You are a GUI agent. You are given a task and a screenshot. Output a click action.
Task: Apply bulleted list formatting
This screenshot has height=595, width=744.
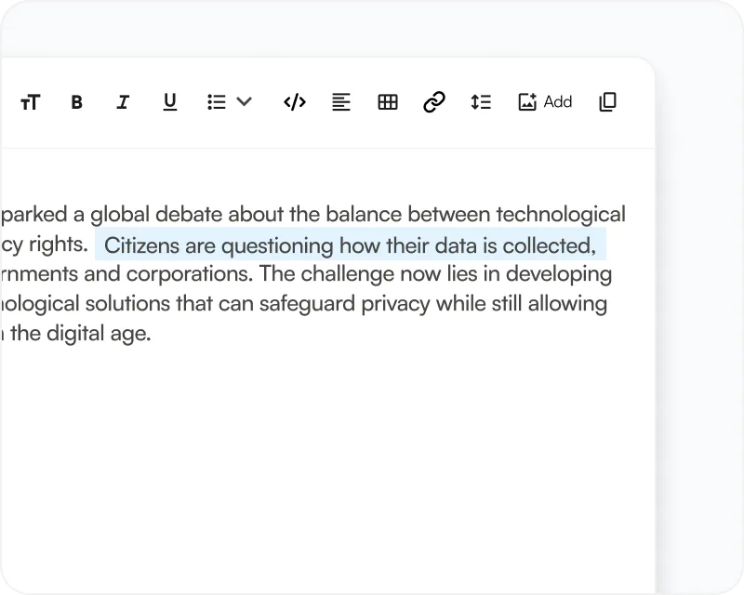pyautogui.click(x=217, y=102)
